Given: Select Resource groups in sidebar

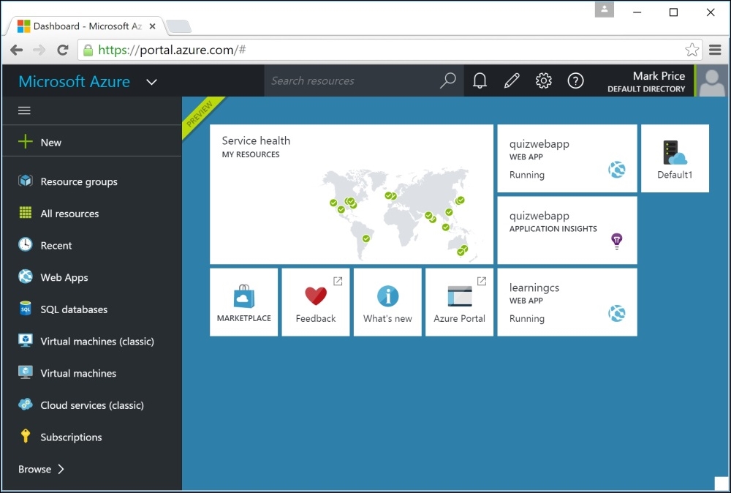Looking at the screenshot, I should click(x=91, y=181).
